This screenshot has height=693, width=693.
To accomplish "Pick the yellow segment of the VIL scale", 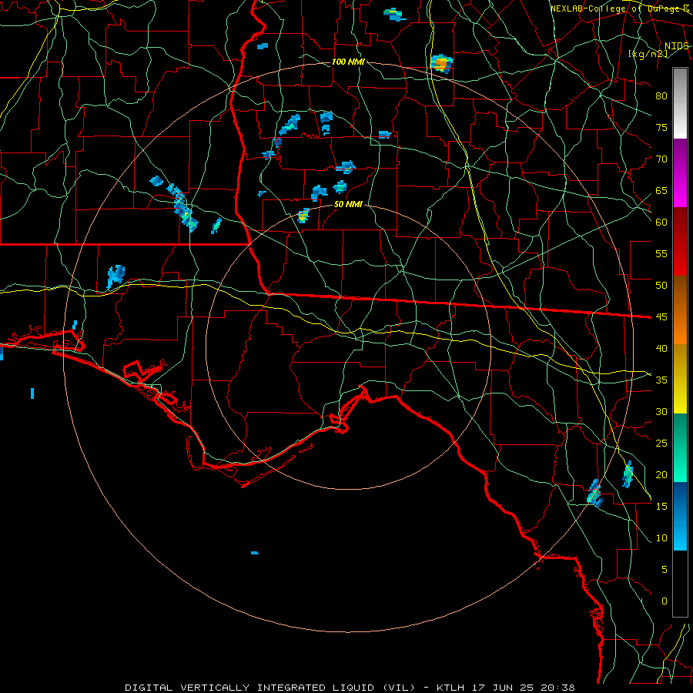I will coord(680,379).
